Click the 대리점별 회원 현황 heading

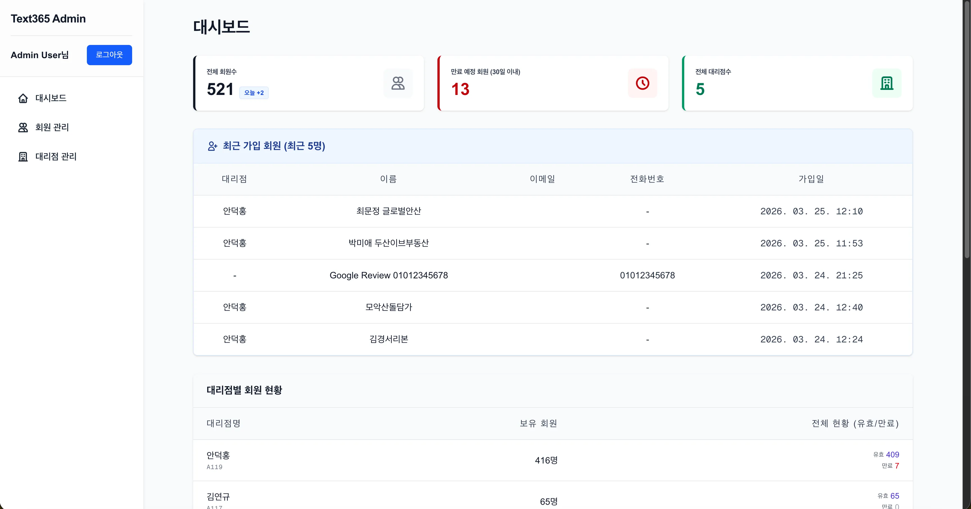tap(244, 390)
